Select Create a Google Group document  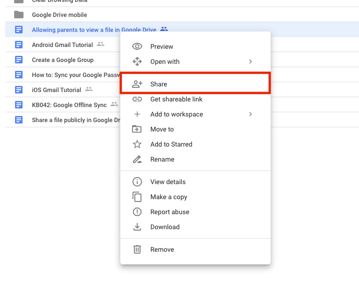[x=63, y=60]
